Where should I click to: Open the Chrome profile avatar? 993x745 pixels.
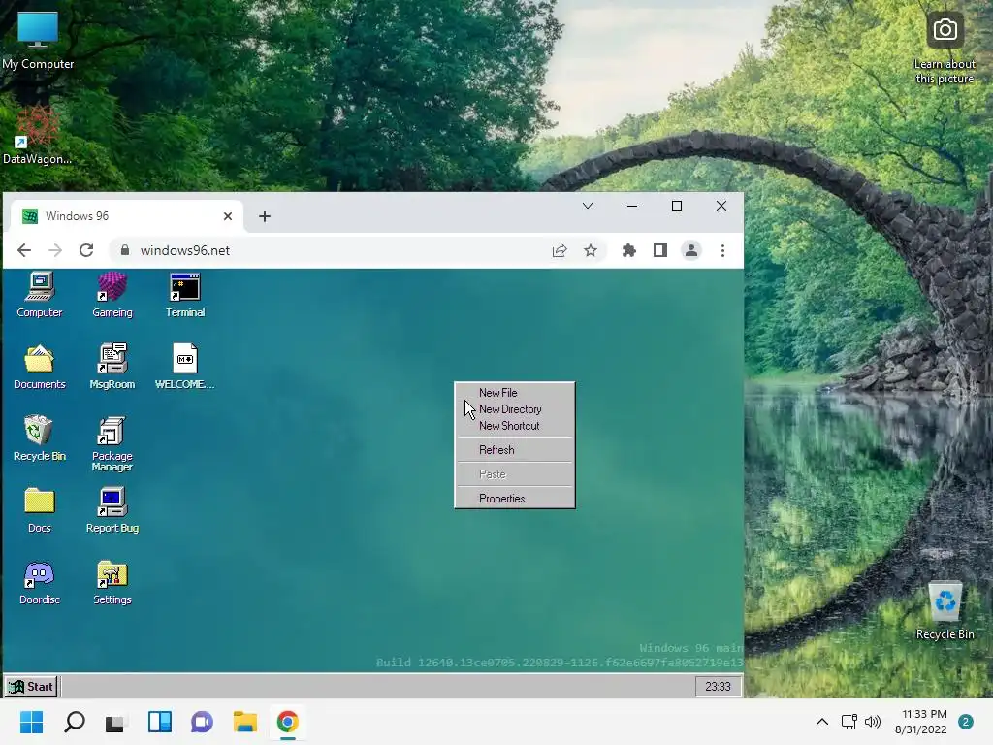click(691, 251)
